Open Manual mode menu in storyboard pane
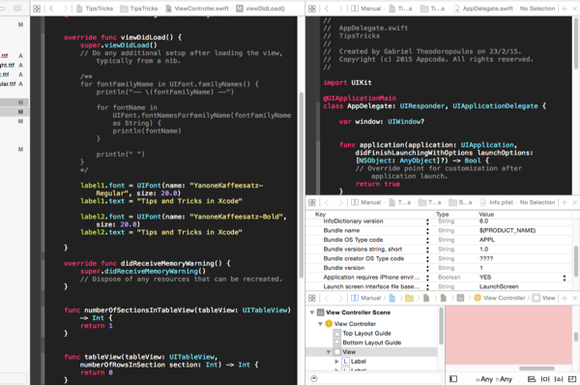The image size is (580, 385). [x=365, y=298]
